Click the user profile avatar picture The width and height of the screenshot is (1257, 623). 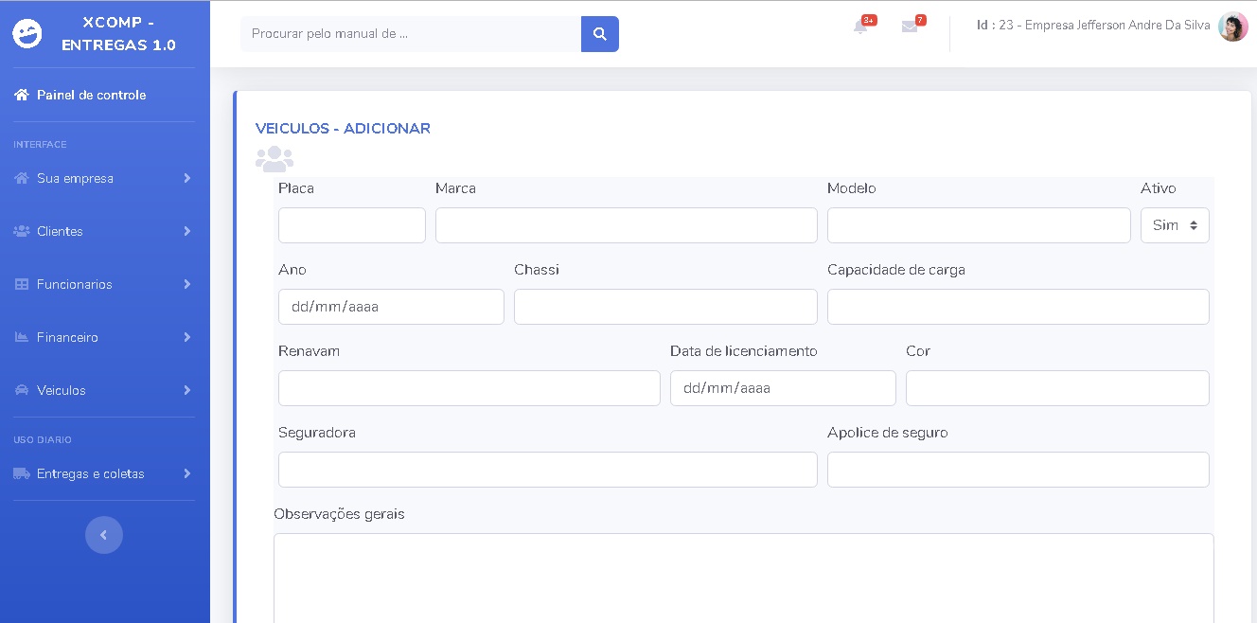[x=1232, y=27]
